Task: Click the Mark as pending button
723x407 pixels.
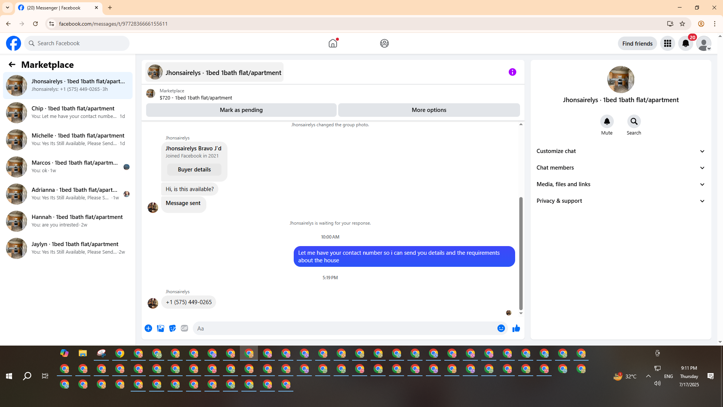Action: [x=241, y=110]
